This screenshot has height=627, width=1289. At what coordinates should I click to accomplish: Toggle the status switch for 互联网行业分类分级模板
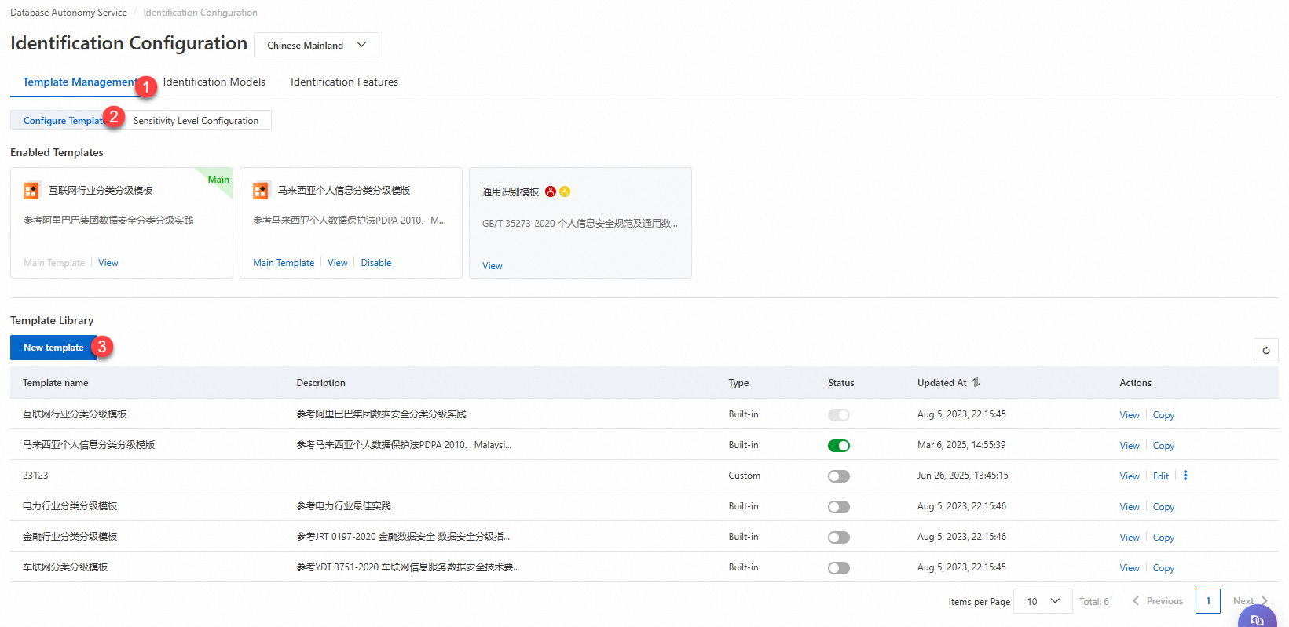coord(839,415)
